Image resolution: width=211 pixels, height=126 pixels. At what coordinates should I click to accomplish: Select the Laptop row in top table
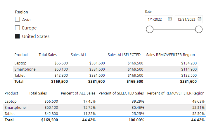(20, 63)
